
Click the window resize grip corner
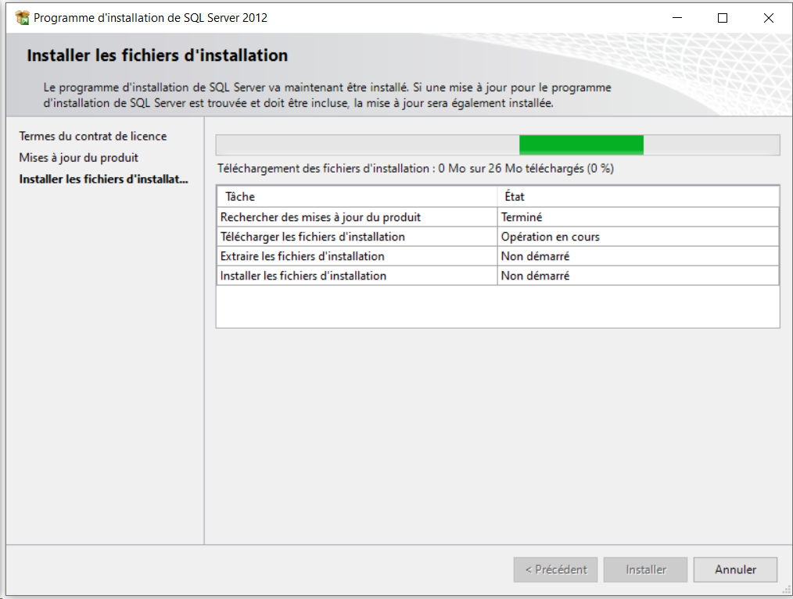pyautogui.click(x=787, y=590)
